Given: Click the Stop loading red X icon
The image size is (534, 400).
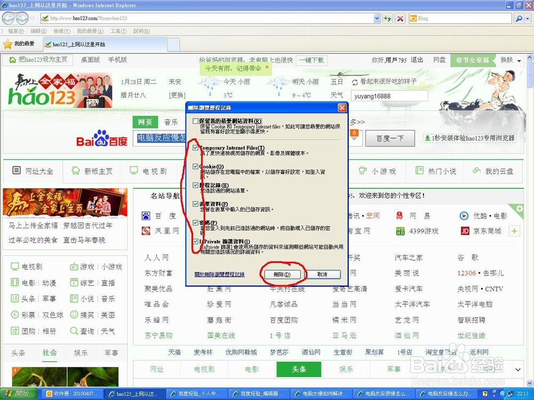Looking at the screenshot, I should pos(400,18).
